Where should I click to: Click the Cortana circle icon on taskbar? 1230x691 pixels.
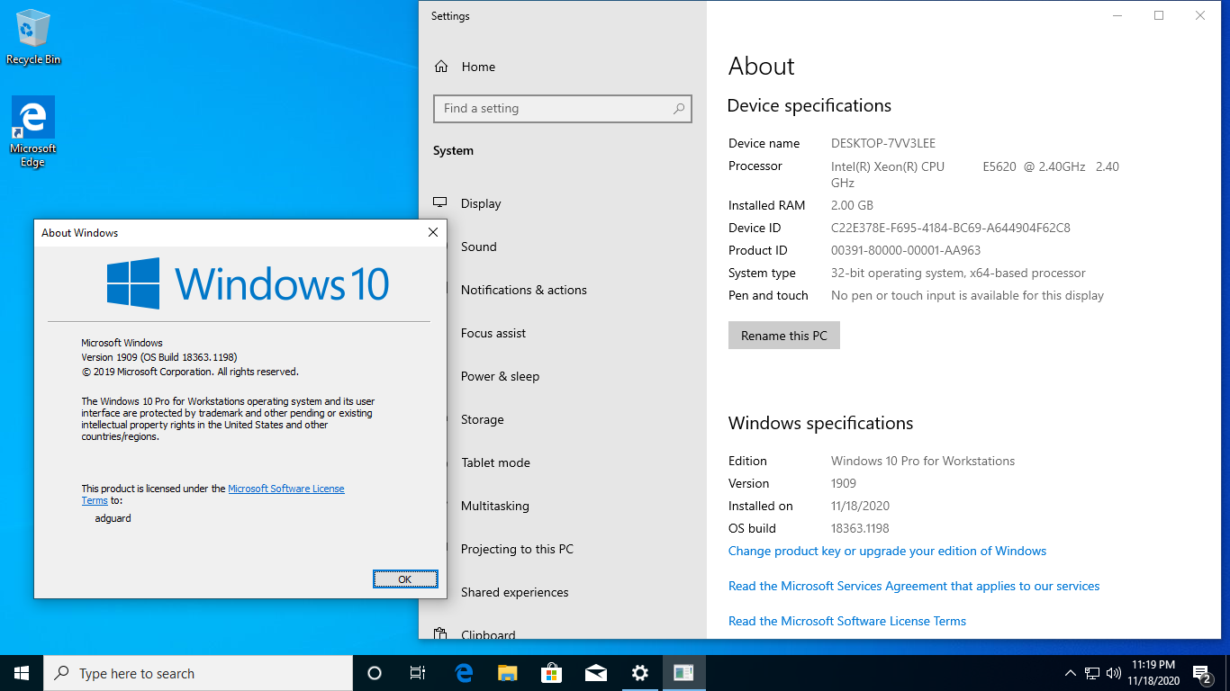(x=375, y=673)
